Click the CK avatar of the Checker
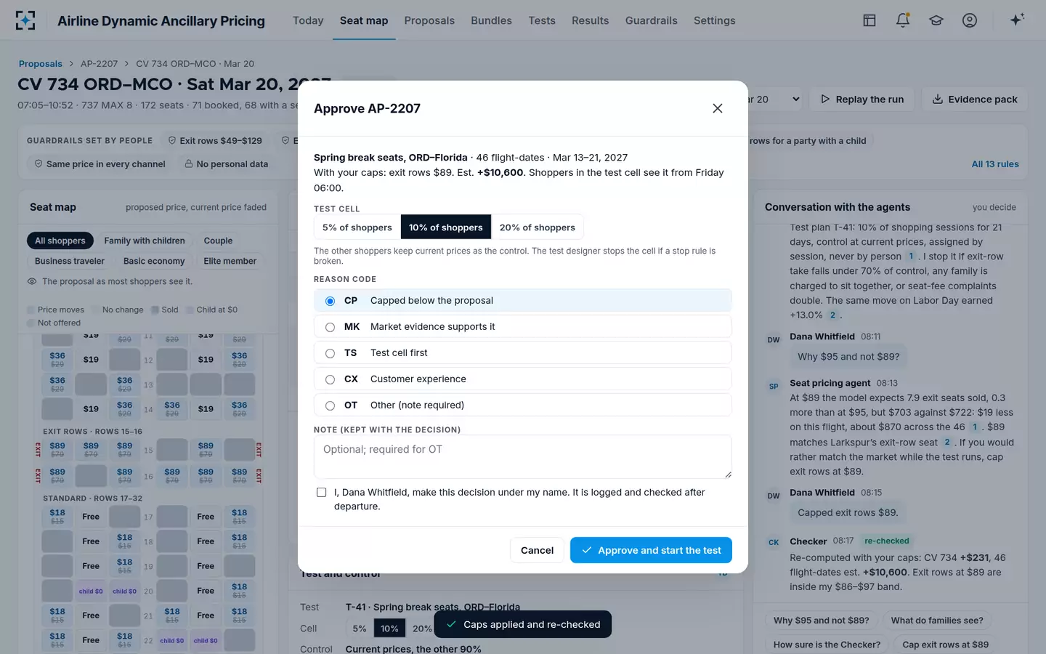This screenshot has width=1046, height=654. click(x=774, y=542)
